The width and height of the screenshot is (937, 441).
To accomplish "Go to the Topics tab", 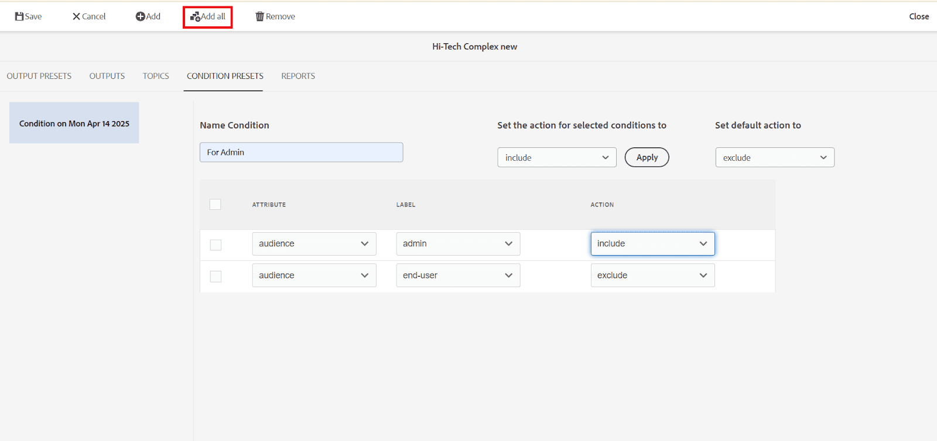I will (156, 76).
